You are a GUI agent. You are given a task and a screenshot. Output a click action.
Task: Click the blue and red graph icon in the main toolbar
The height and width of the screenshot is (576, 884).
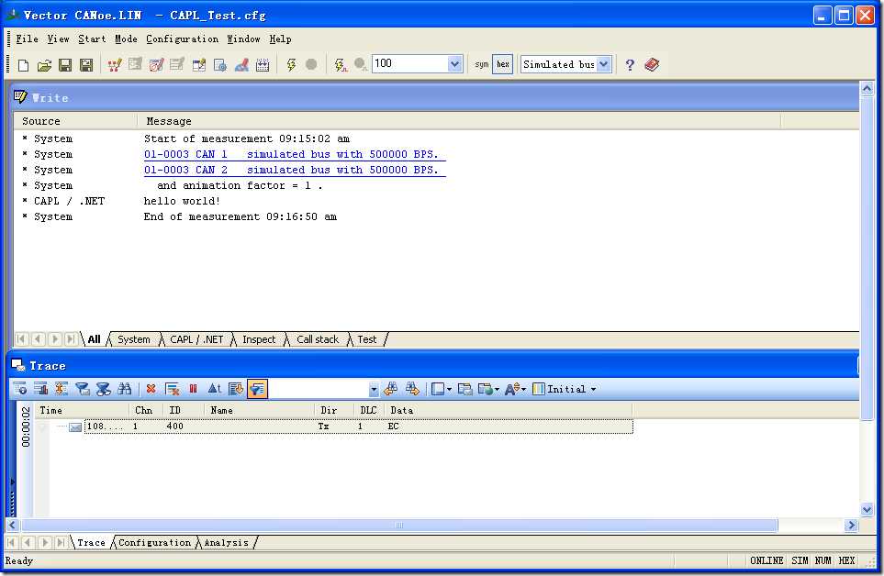[241, 65]
